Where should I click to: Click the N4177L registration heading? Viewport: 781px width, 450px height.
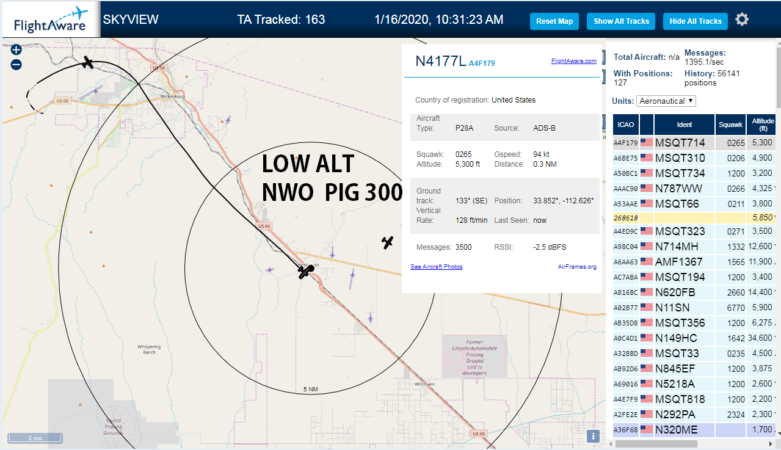(440, 61)
